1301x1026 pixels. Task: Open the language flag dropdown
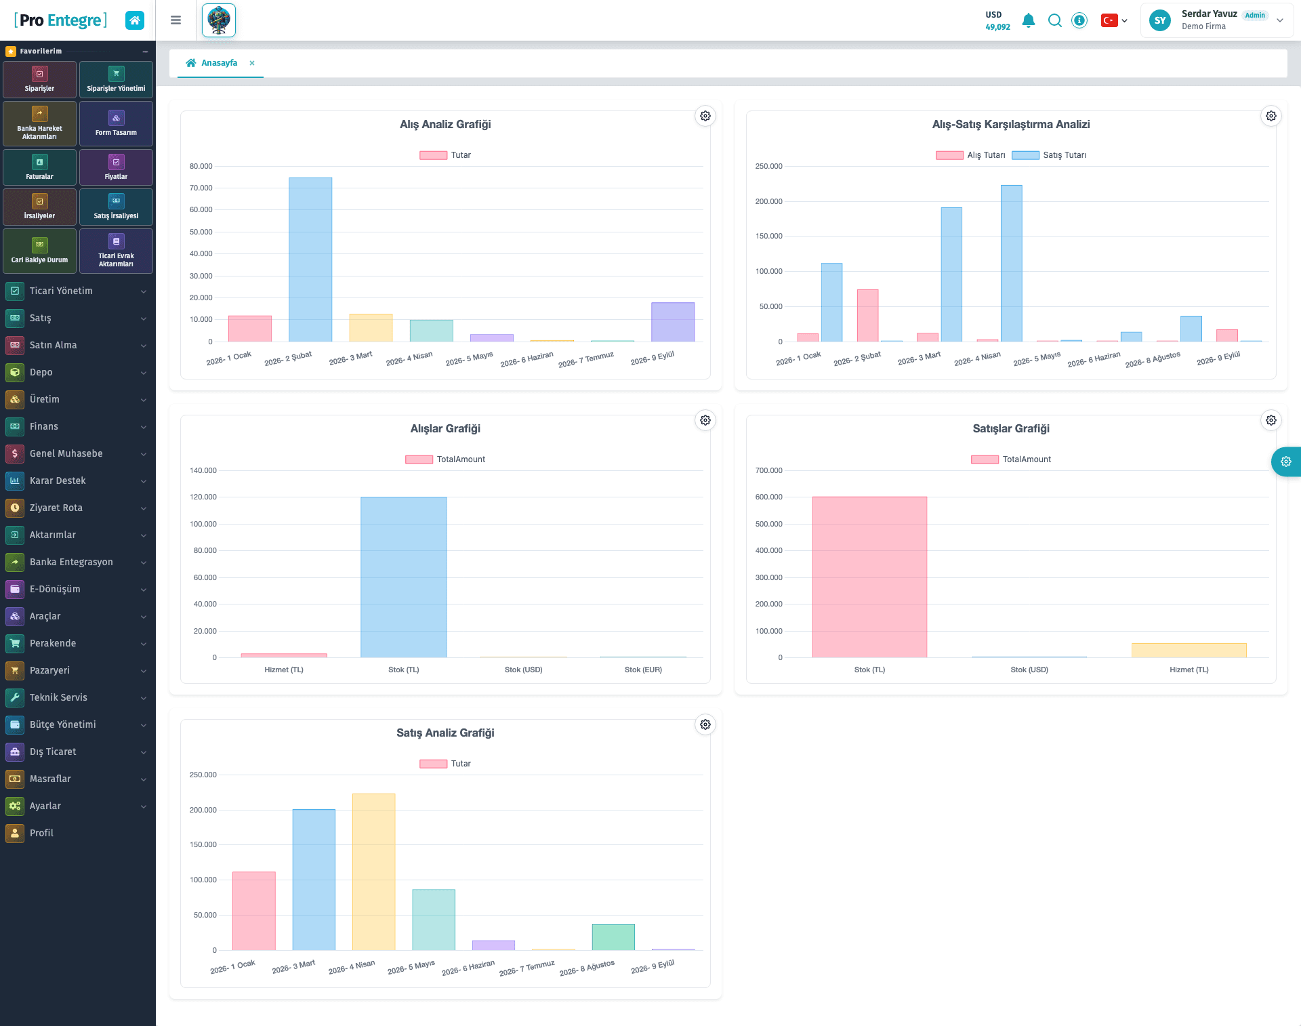pos(1114,20)
